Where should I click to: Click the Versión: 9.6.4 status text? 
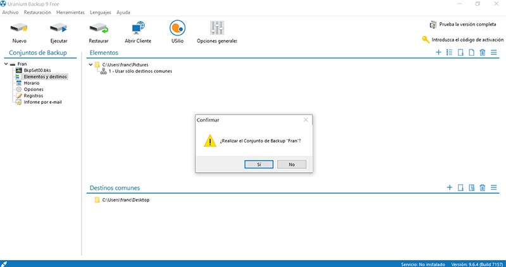click(x=476, y=264)
